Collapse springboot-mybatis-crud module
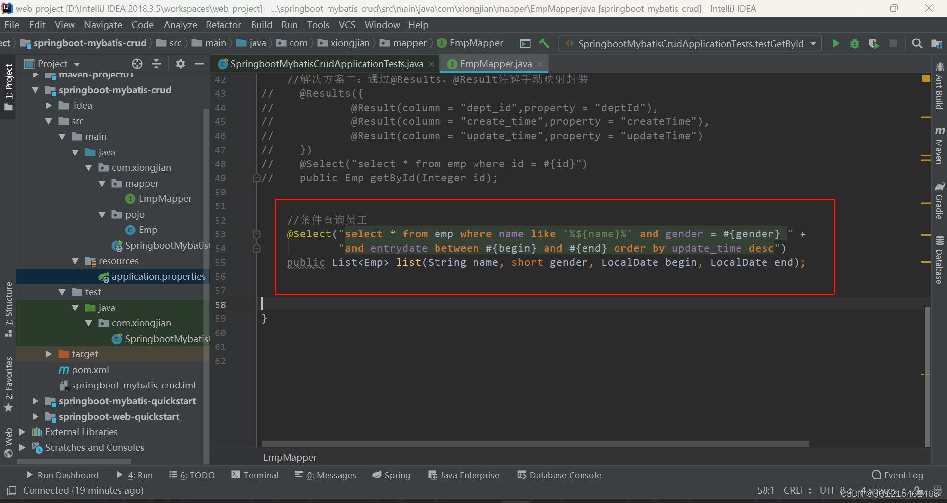Image resolution: width=947 pixels, height=503 pixels. pyautogui.click(x=36, y=90)
